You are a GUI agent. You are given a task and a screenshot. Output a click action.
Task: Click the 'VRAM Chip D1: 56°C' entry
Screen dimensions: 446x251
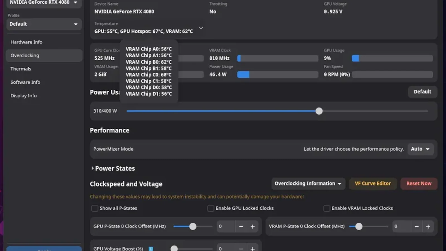point(149,94)
